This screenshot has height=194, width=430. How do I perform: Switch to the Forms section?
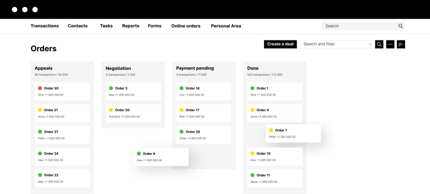155,26
